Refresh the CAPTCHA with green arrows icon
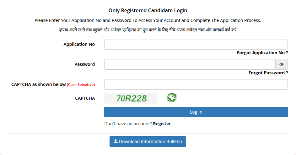 click(x=171, y=98)
